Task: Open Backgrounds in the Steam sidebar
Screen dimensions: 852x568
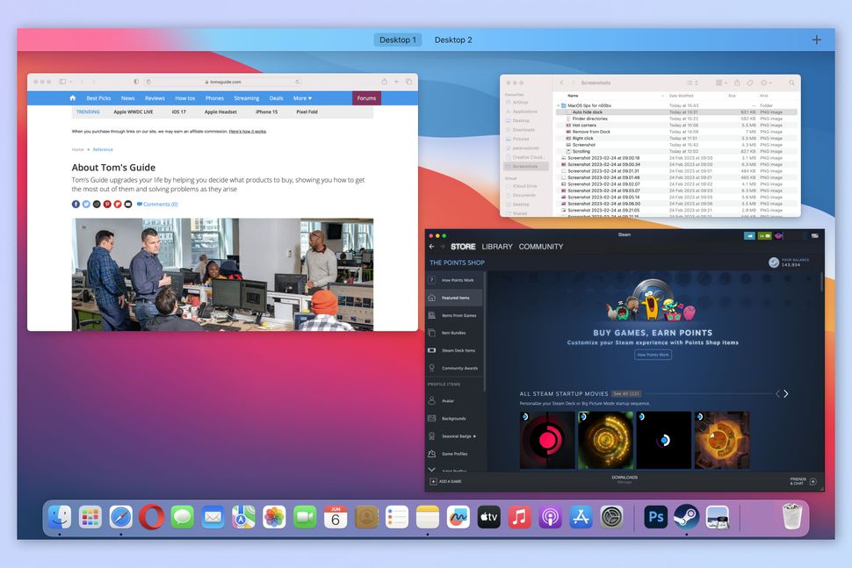Action: tap(454, 419)
